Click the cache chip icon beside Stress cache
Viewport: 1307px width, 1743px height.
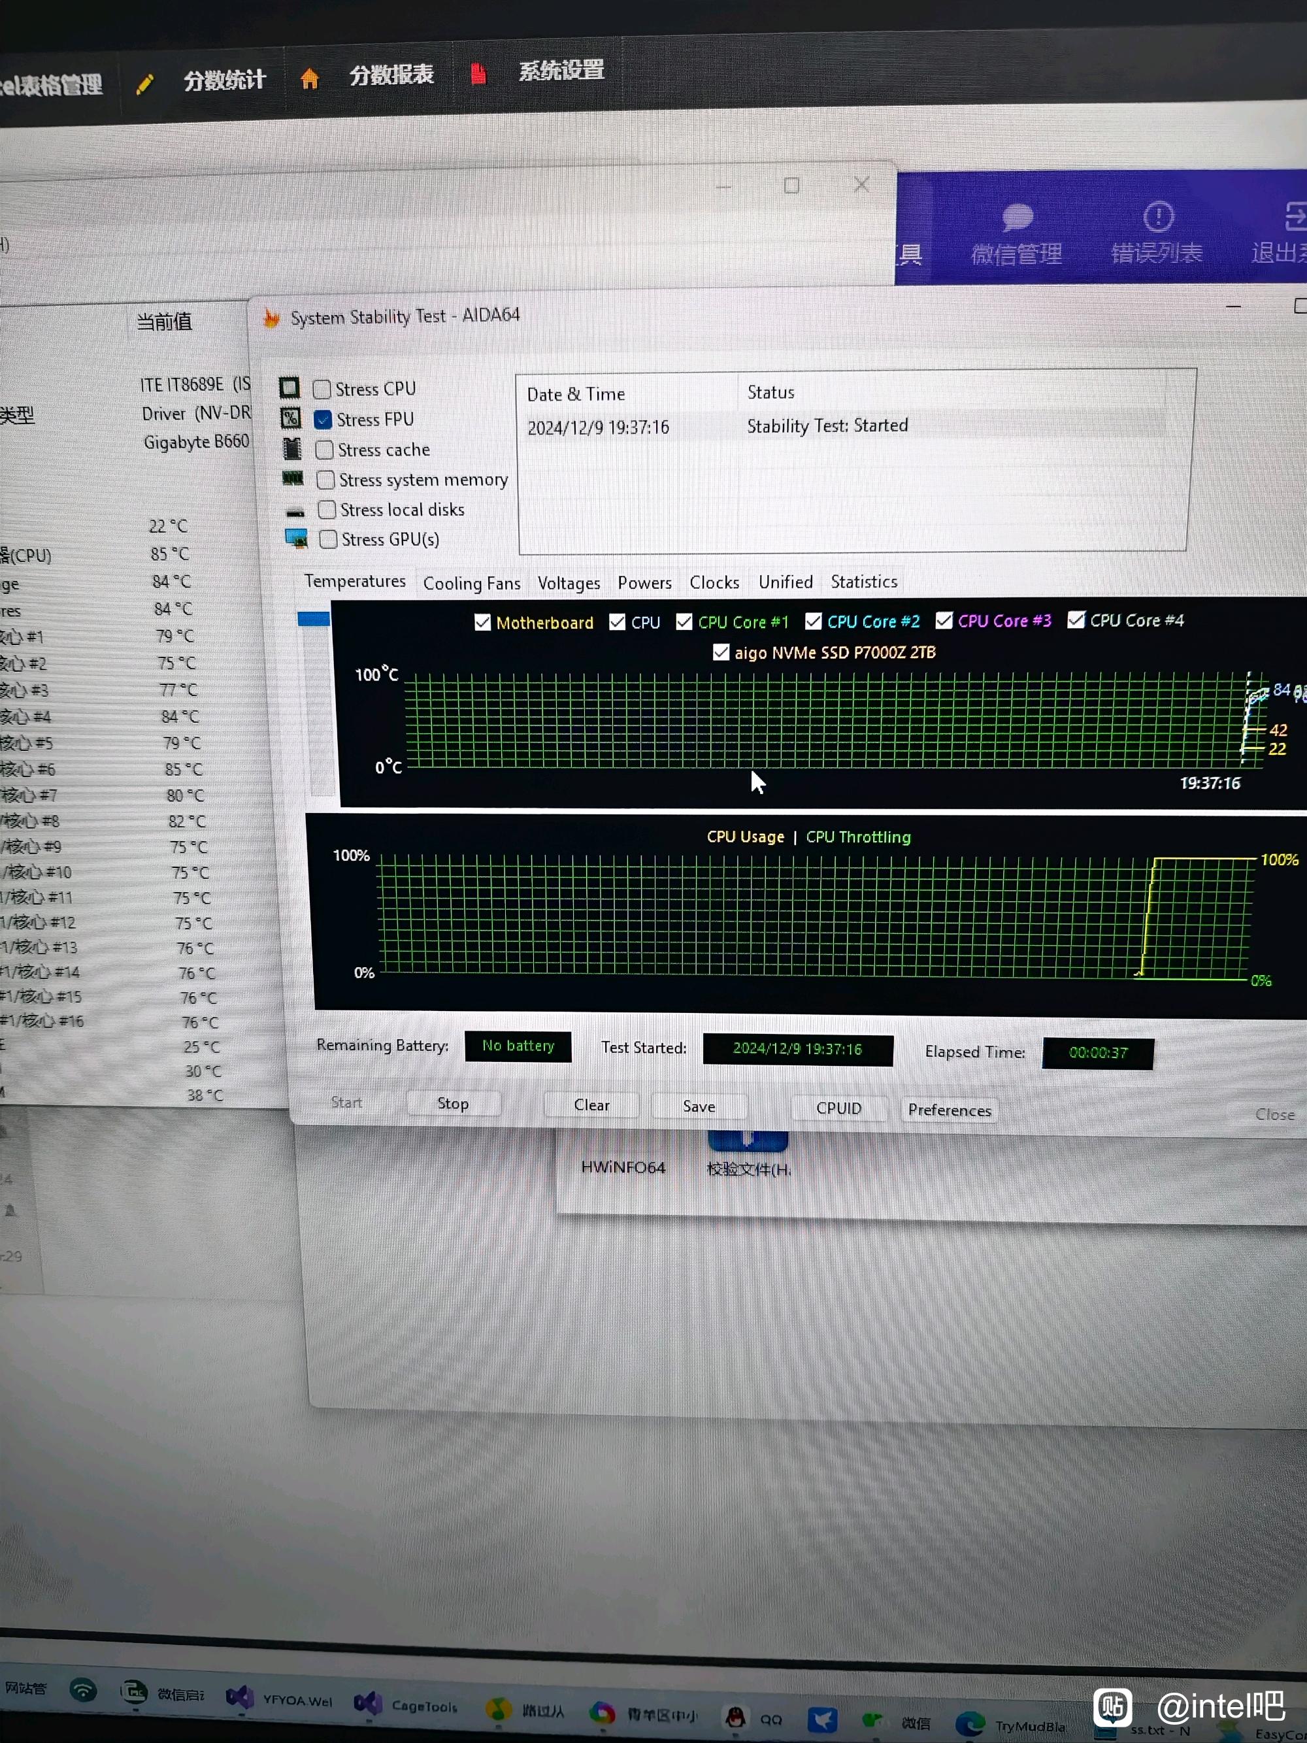click(x=292, y=448)
